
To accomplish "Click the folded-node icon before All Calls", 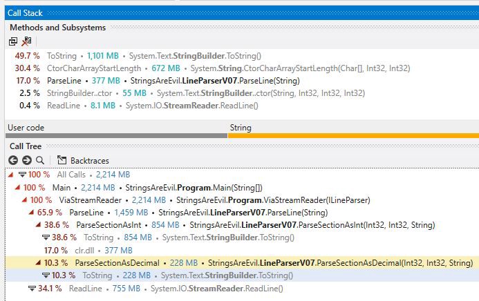I will (21, 175).
